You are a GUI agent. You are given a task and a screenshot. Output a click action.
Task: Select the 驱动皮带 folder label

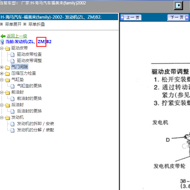pyautogui.click(x=20, y=48)
